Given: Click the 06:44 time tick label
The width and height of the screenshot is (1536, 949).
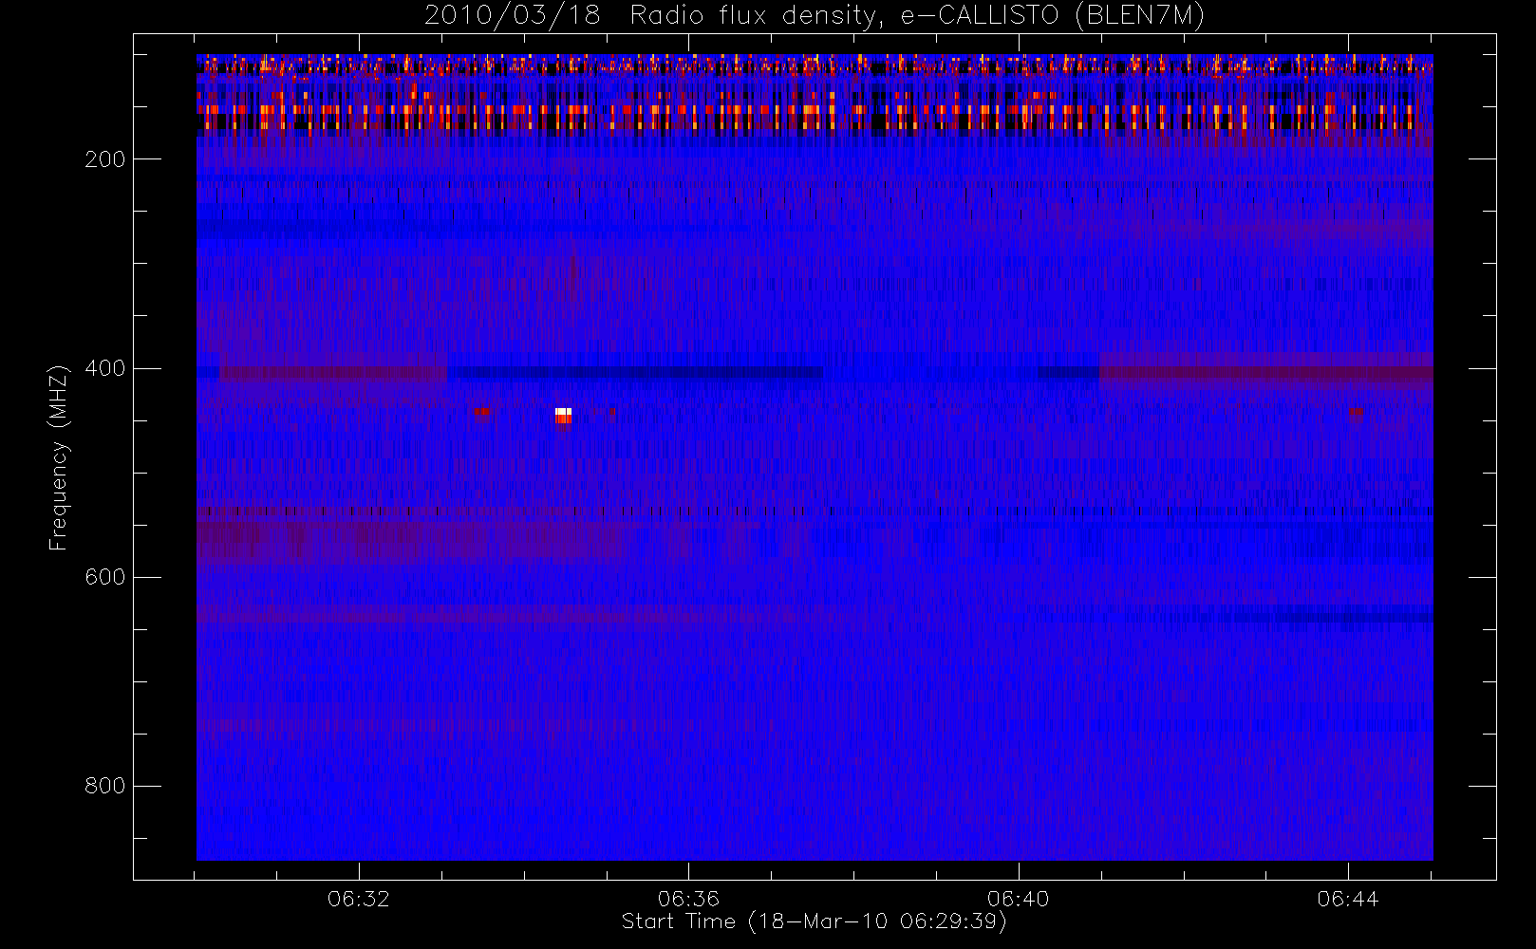Looking at the screenshot, I should [1347, 899].
